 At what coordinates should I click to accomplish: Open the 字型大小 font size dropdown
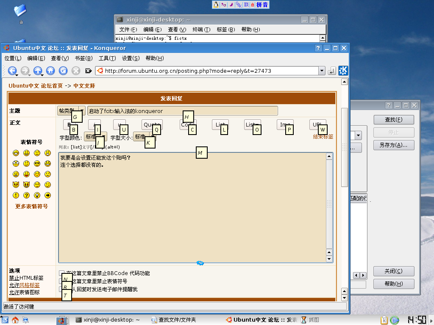(x=145, y=137)
